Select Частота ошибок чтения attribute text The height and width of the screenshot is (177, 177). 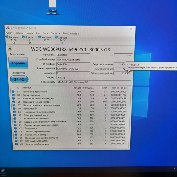pos(35,92)
